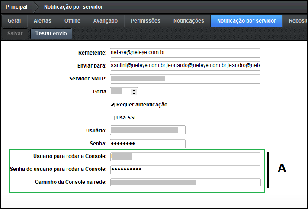308x209 pixels.
Task: Focus the Enviar para recipients field
Action: [185, 66]
